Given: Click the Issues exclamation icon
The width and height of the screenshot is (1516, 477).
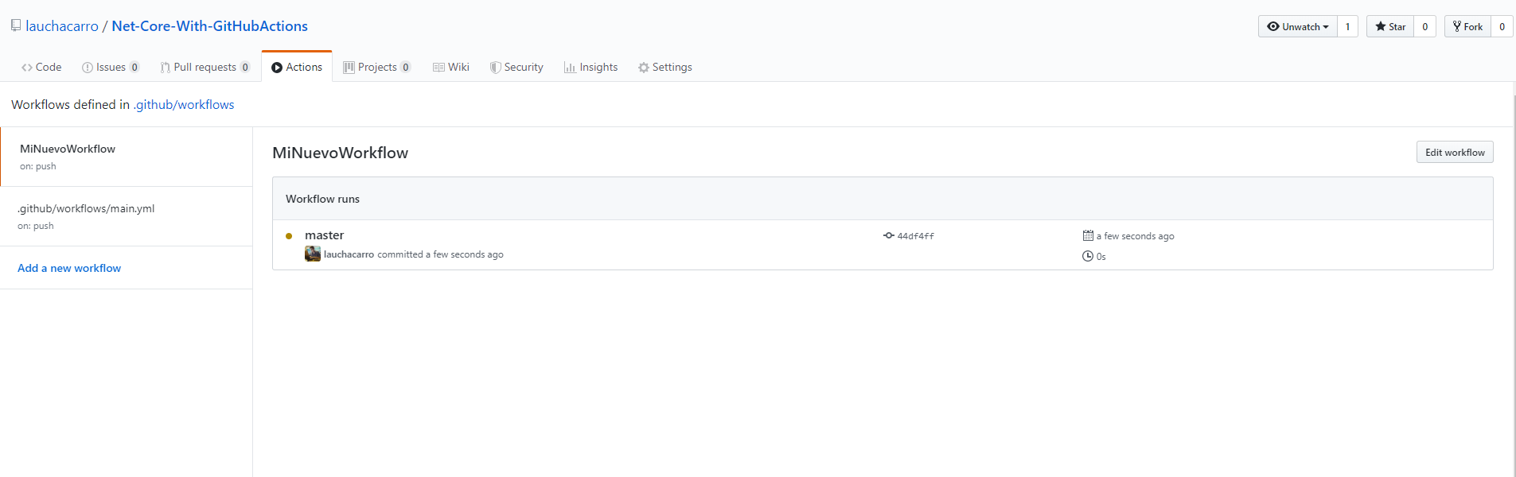Looking at the screenshot, I should [88, 68].
